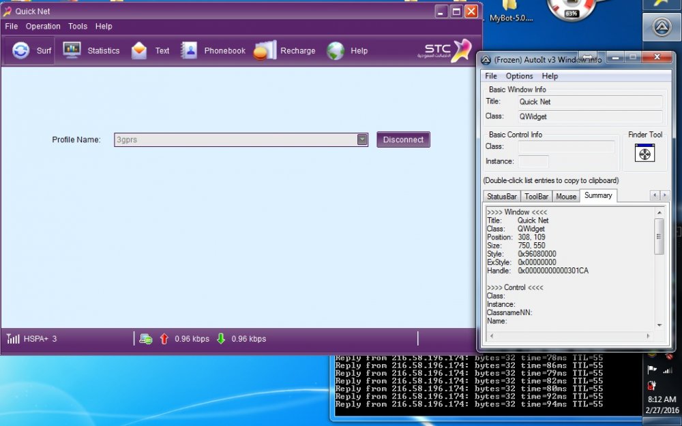Click the Basic Control Info Class field
Screen dimensions: 682x426
pyautogui.click(x=566, y=146)
